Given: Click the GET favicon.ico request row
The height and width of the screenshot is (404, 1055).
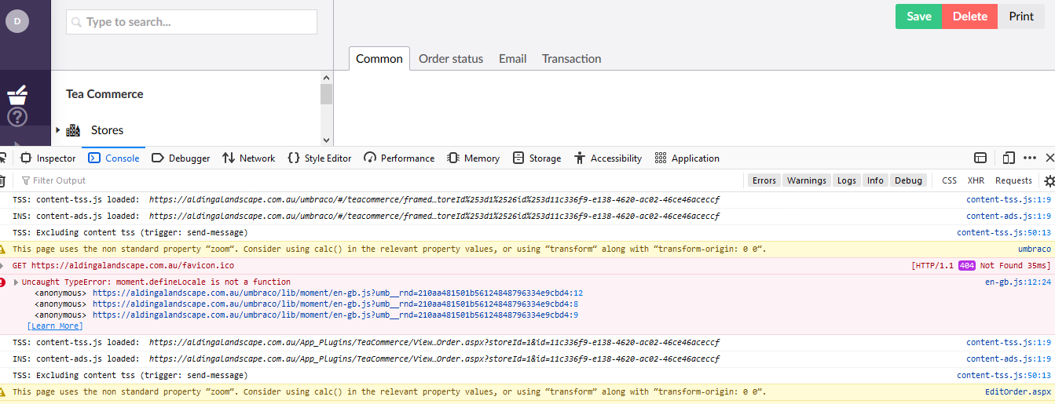Looking at the screenshot, I should [x=527, y=265].
